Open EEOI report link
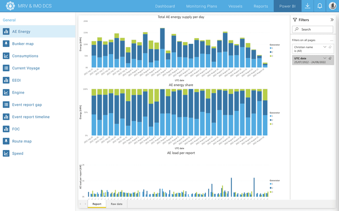The height and width of the screenshot is (211, 339). click(x=17, y=80)
